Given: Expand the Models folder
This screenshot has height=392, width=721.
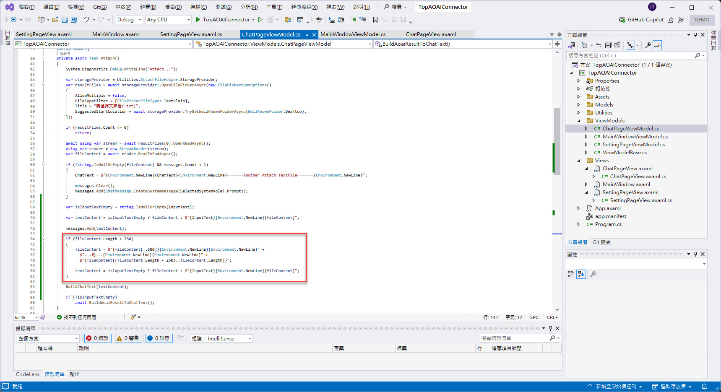Looking at the screenshot, I should [x=579, y=105].
